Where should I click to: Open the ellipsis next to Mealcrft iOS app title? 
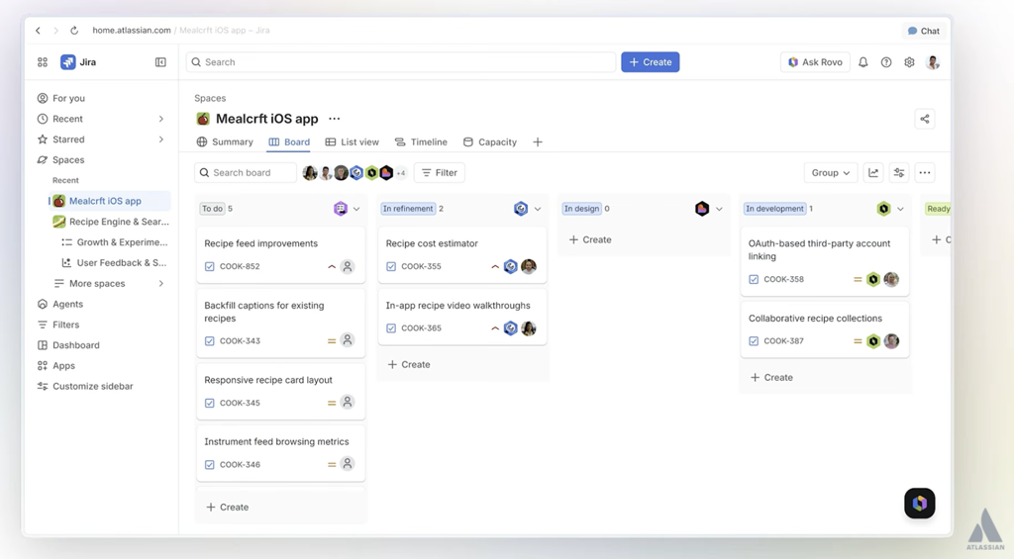click(335, 119)
